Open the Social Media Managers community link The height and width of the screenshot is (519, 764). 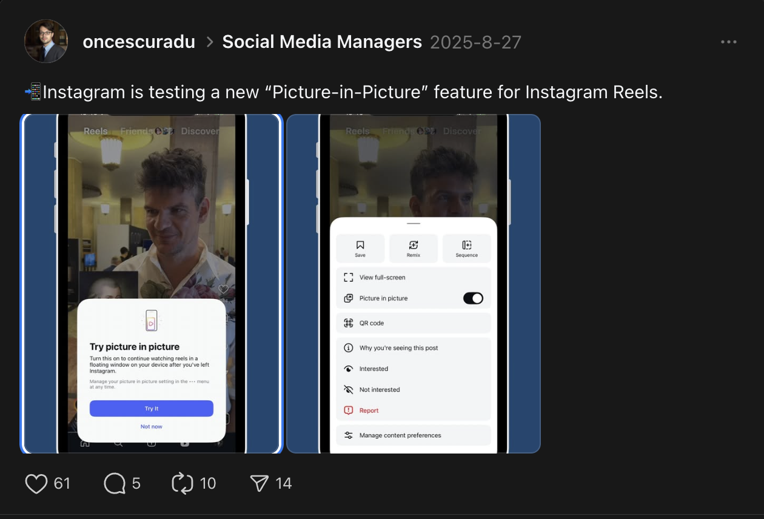[322, 42]
